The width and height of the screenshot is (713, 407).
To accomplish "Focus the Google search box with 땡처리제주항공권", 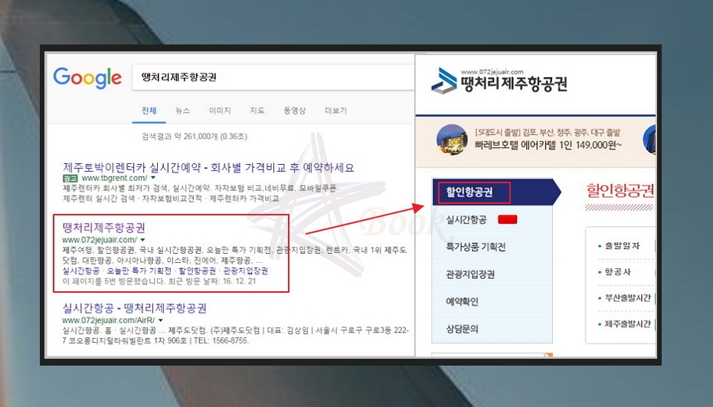I will coord(273,77).
